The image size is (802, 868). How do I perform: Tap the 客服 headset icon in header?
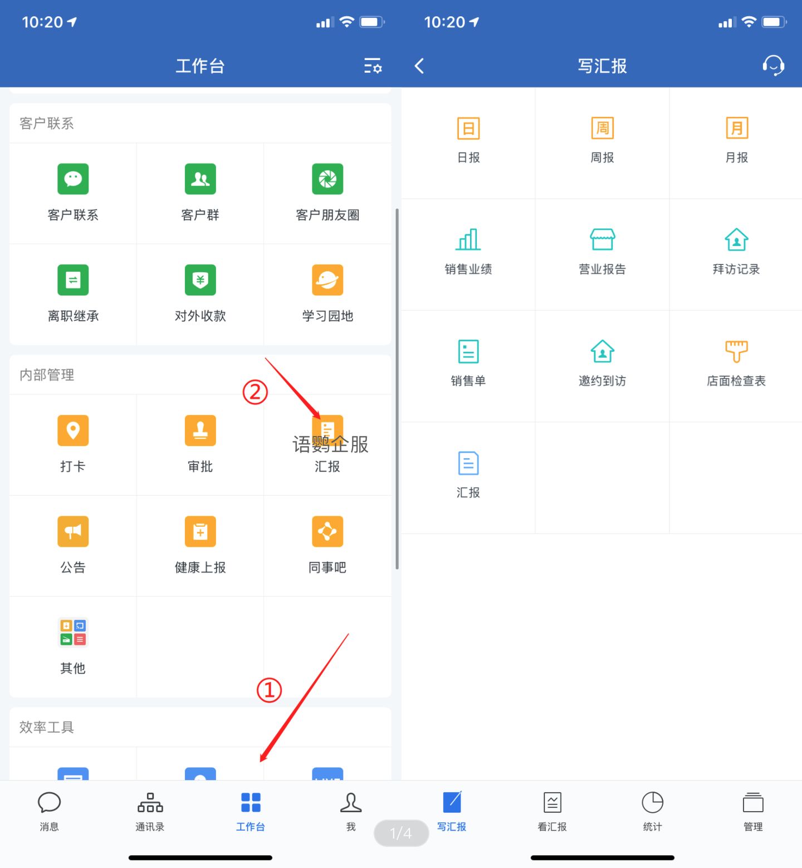coord(773,66)
